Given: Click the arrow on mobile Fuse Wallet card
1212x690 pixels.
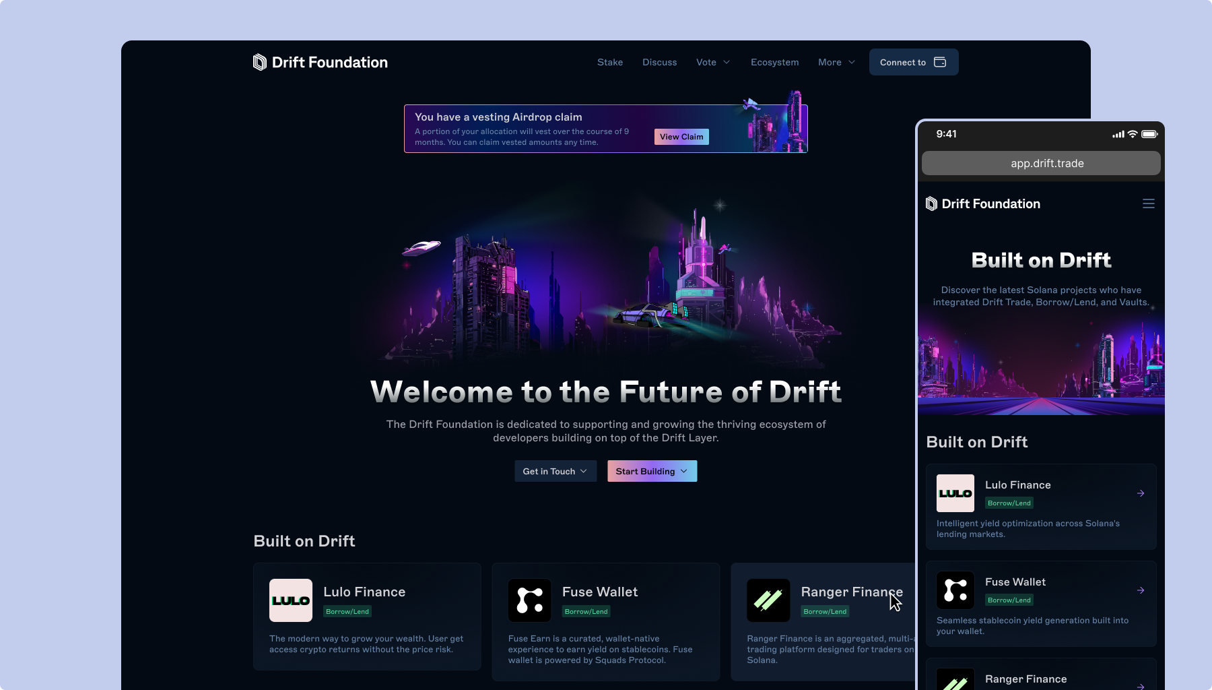Looking at the screenshot, I should (x=1141, y=590).
